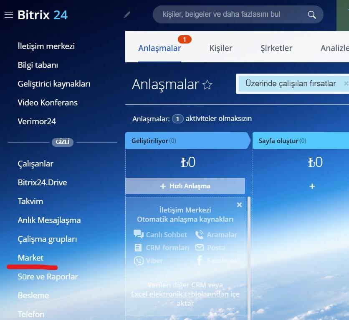This screenshot has height=320, width=349.
Task: Click the Hızlı Anlaşma button
Action: click(x=185, y=186)
